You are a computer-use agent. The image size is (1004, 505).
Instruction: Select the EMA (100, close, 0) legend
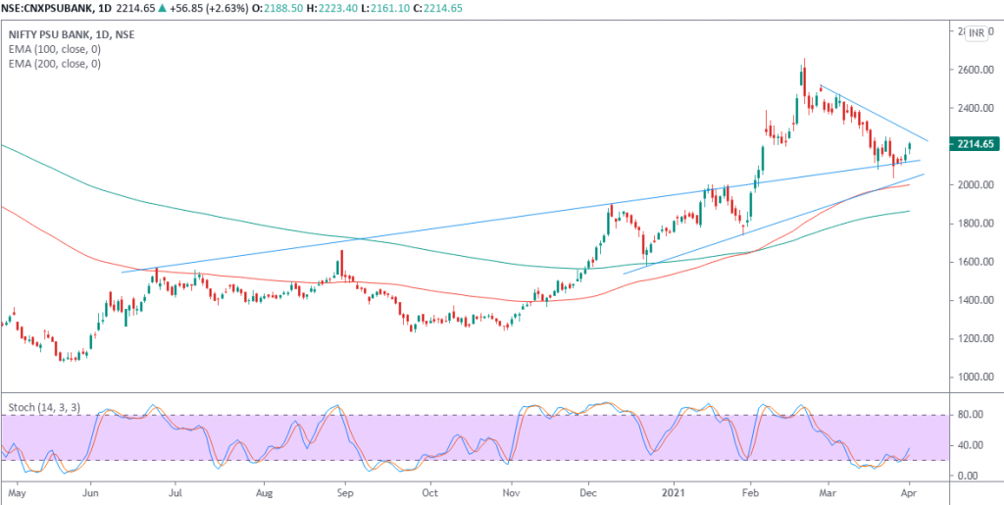coord(54,49)
